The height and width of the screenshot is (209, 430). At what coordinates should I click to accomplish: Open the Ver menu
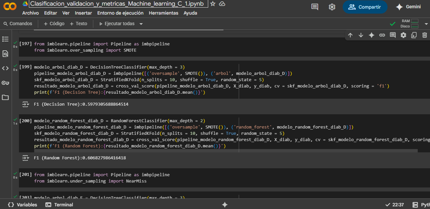pos(66,13)
